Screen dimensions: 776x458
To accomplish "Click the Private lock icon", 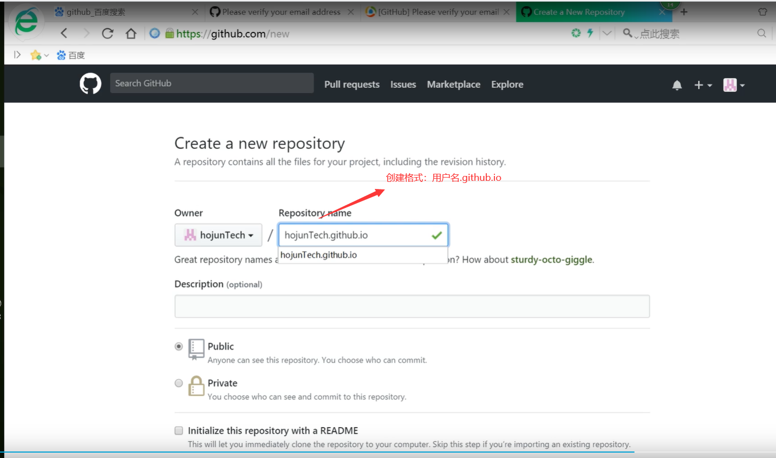I will [x=196, y=386].
